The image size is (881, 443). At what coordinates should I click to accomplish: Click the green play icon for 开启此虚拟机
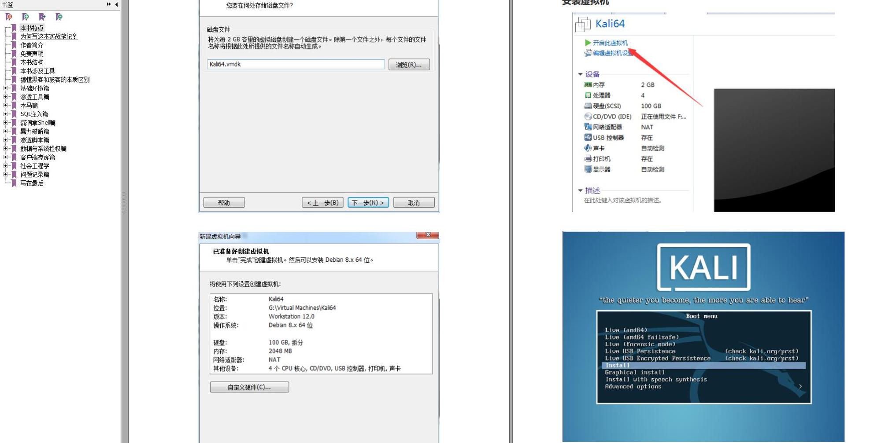(588, 43)
